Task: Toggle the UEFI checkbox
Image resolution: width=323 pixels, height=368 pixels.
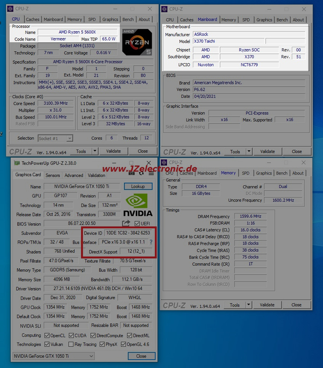Action: 137,223
